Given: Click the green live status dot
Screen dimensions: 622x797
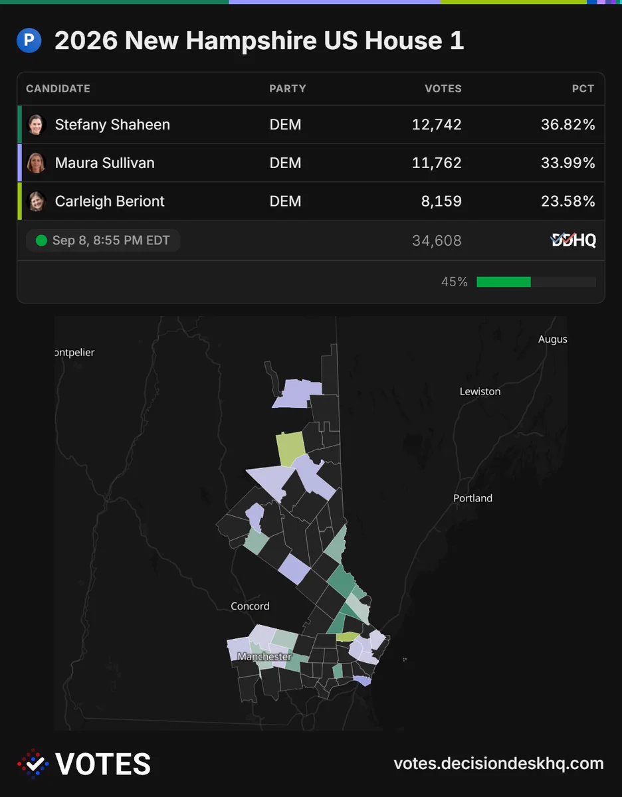Looking at the screenshot, I should click(x=41, y=240).
